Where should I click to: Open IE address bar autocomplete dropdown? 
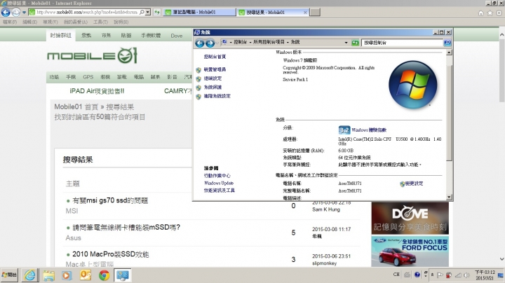pos(147,12)
